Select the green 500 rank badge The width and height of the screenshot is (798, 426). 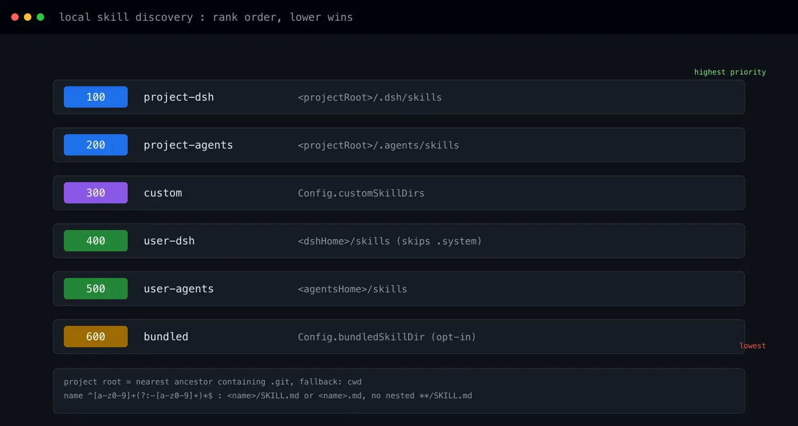click(96, 289)
